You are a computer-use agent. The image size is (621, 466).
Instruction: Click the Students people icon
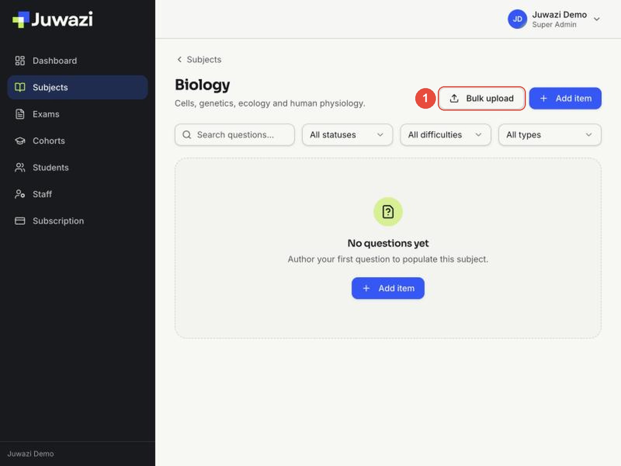(20, 167)
